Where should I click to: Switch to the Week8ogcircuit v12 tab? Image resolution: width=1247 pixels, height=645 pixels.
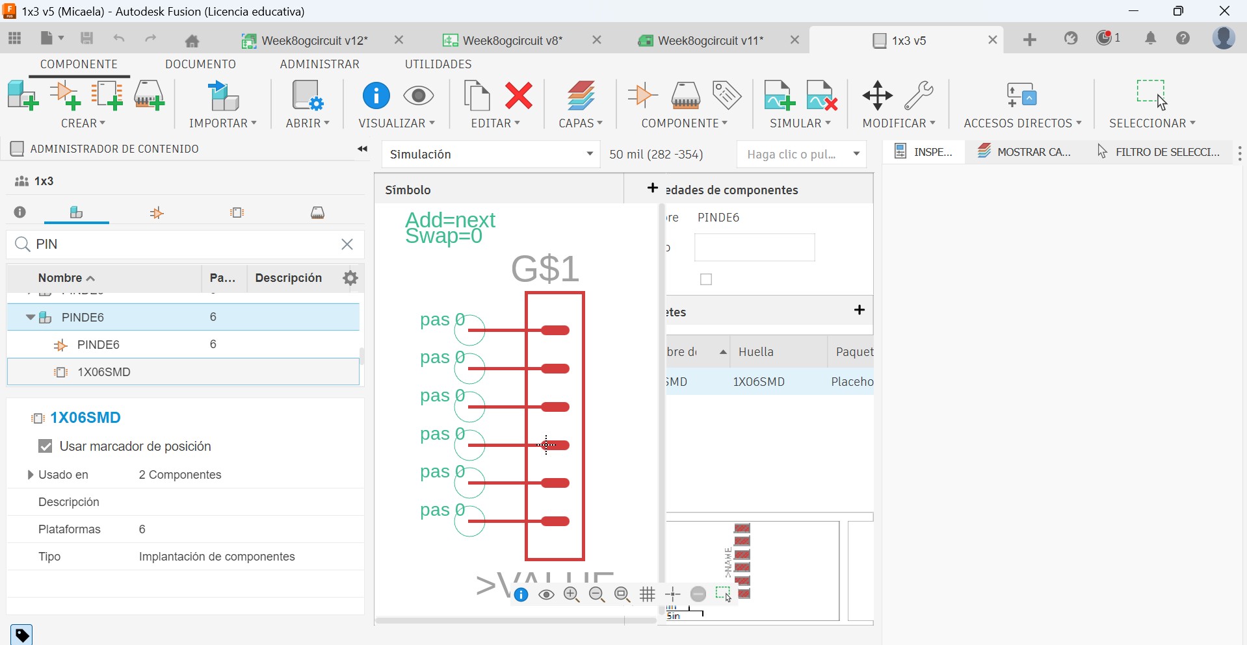pos(314,40)
